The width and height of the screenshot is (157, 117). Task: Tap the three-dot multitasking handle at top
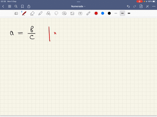click(x=78, y=2)
